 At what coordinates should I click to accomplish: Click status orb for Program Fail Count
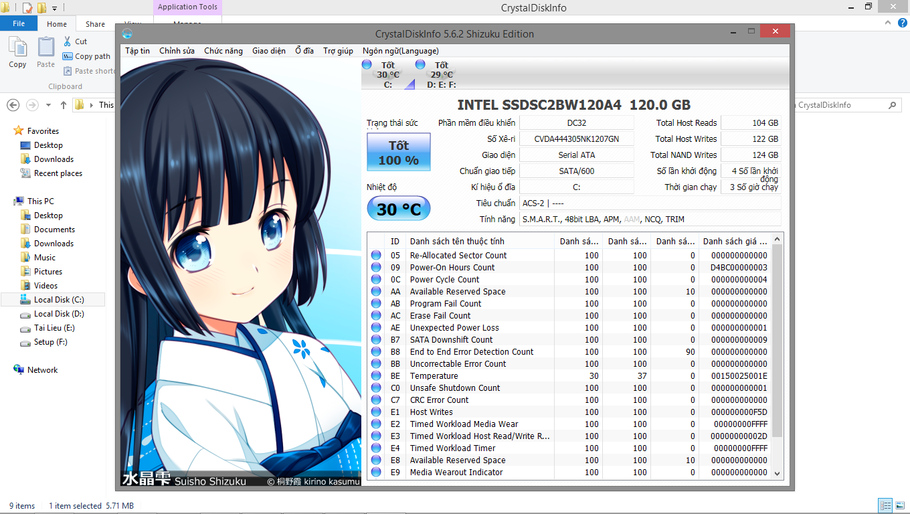click(x=376, y=303)
